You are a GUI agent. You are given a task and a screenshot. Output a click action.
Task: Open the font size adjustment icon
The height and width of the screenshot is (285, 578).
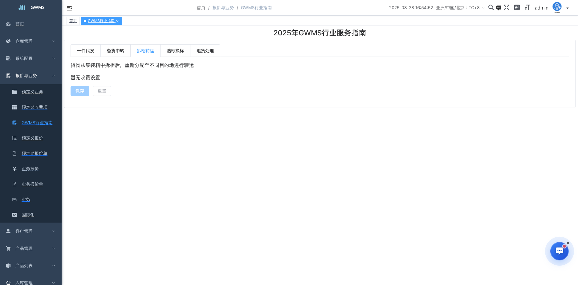click(527, 8)
